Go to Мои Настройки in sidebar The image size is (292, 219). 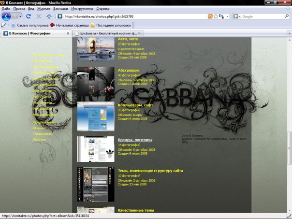44,115
